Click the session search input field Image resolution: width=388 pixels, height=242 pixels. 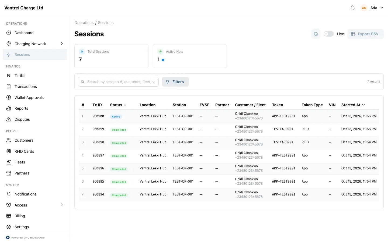(118, 82)
